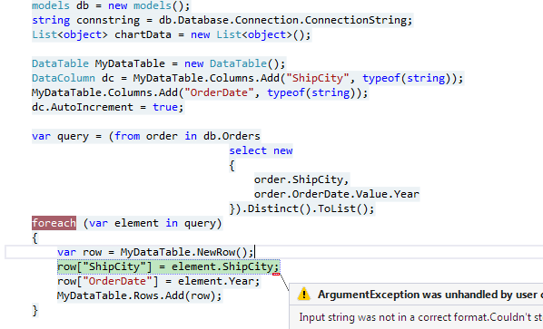Click the 'select new' keywords
Image resolution: width=543 pixels, height=329 pixels.
(261, 150)
